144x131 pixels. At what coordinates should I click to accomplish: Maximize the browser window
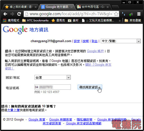click(130, 2)
